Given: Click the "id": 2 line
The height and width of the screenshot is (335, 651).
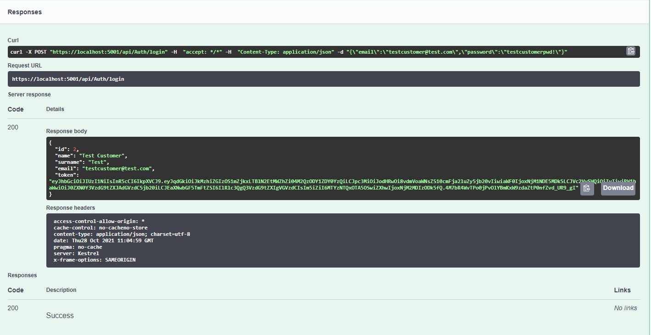Looking at the screenshot, I should pos(67,149).
